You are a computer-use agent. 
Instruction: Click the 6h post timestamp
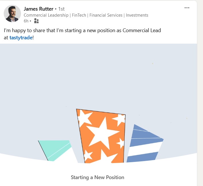[26, 21]
